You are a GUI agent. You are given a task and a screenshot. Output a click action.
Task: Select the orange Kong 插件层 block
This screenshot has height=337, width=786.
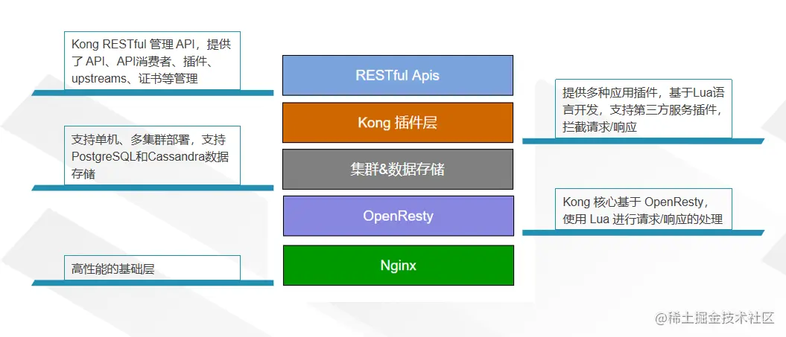[x=398, y=123]
